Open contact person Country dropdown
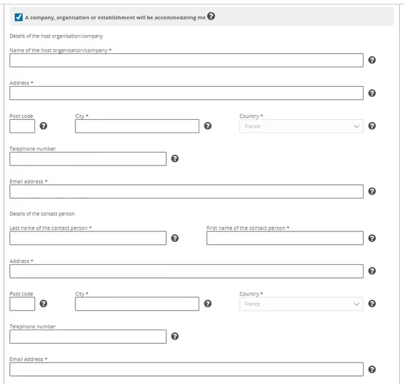Image resolution: width=404 pixels, height=384 pixels. point(301,304)
